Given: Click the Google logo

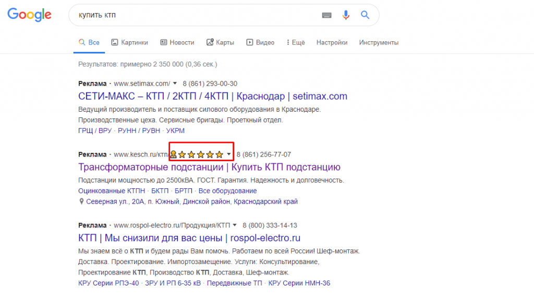Looking at the screenshot, I should pyautogui.click(x=30, y=15).
